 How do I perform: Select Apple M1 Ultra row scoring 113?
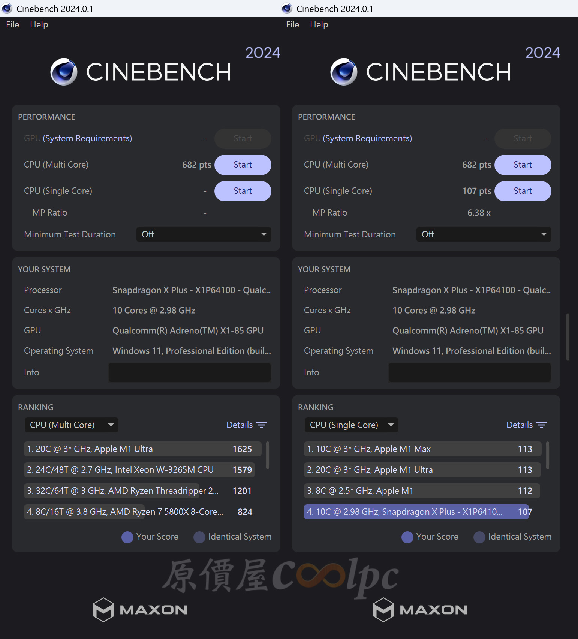click(x=422, y=470)
